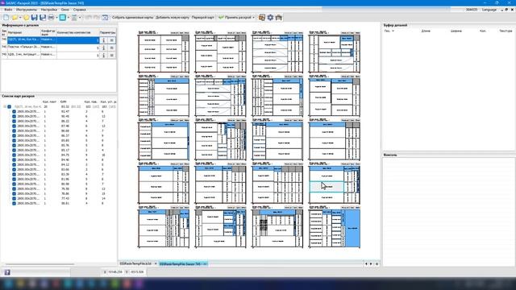The width and height of the screenshot is (516, 290).
Task: Click the Перекрой карт button
Action: (202, 18)
